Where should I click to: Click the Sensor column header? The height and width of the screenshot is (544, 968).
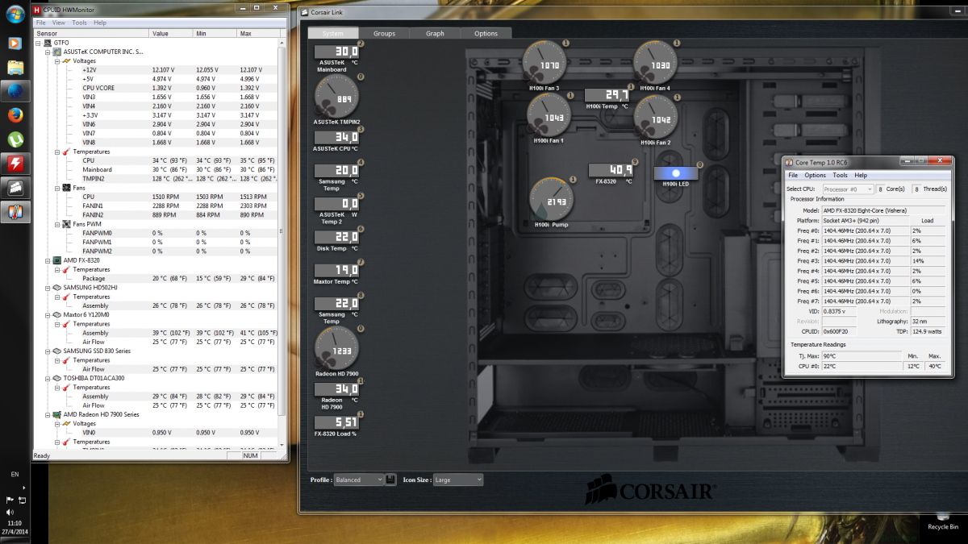(x=91, y=33)
